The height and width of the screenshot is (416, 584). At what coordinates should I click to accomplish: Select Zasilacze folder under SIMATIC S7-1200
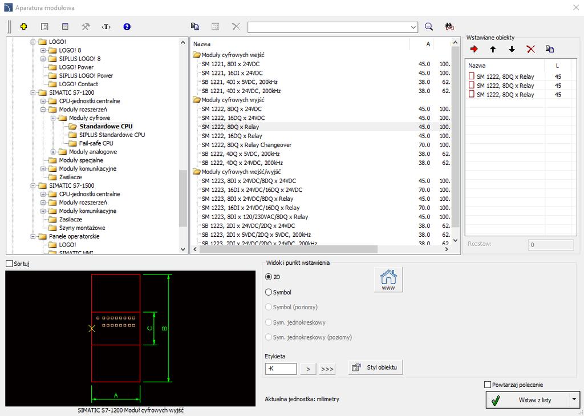coord(70,177)
